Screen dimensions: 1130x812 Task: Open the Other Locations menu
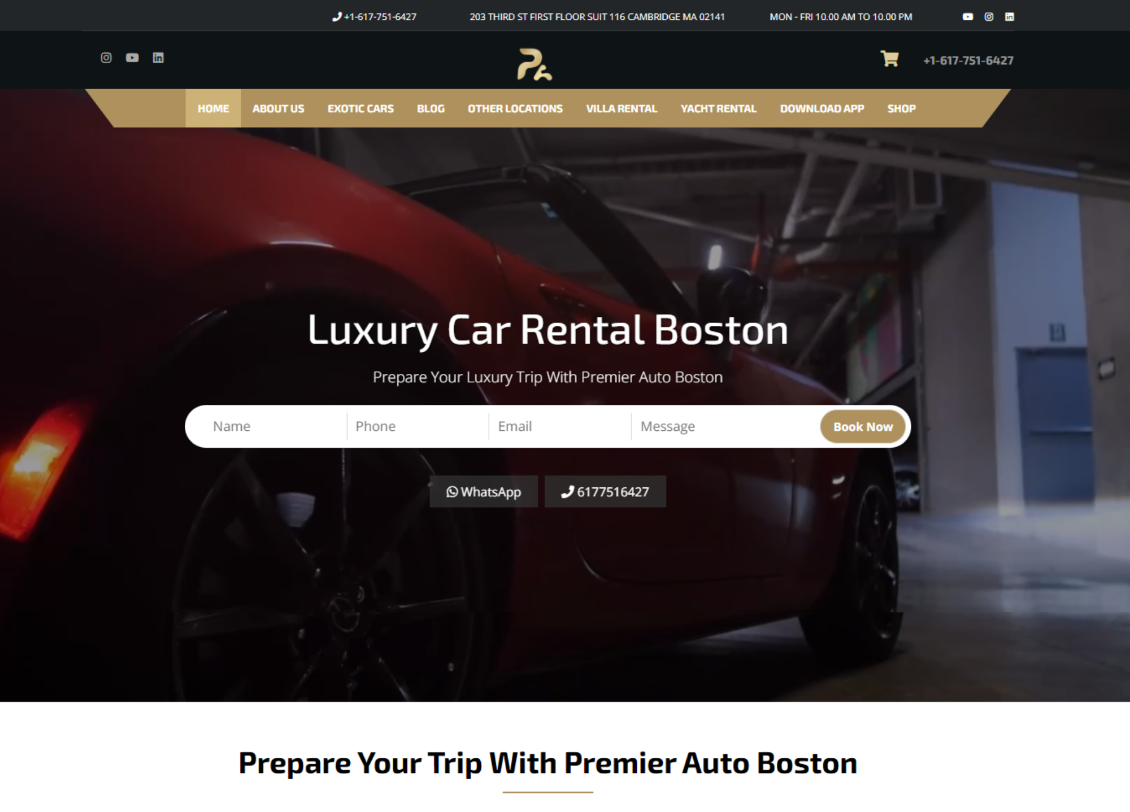point(515,108)
